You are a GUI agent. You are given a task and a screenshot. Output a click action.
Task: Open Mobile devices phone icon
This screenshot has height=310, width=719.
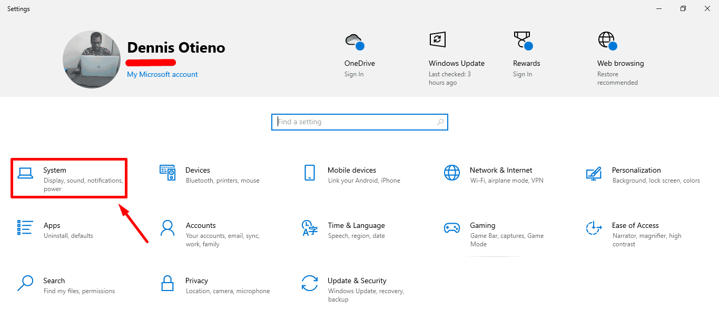click(x=310, y=173)
